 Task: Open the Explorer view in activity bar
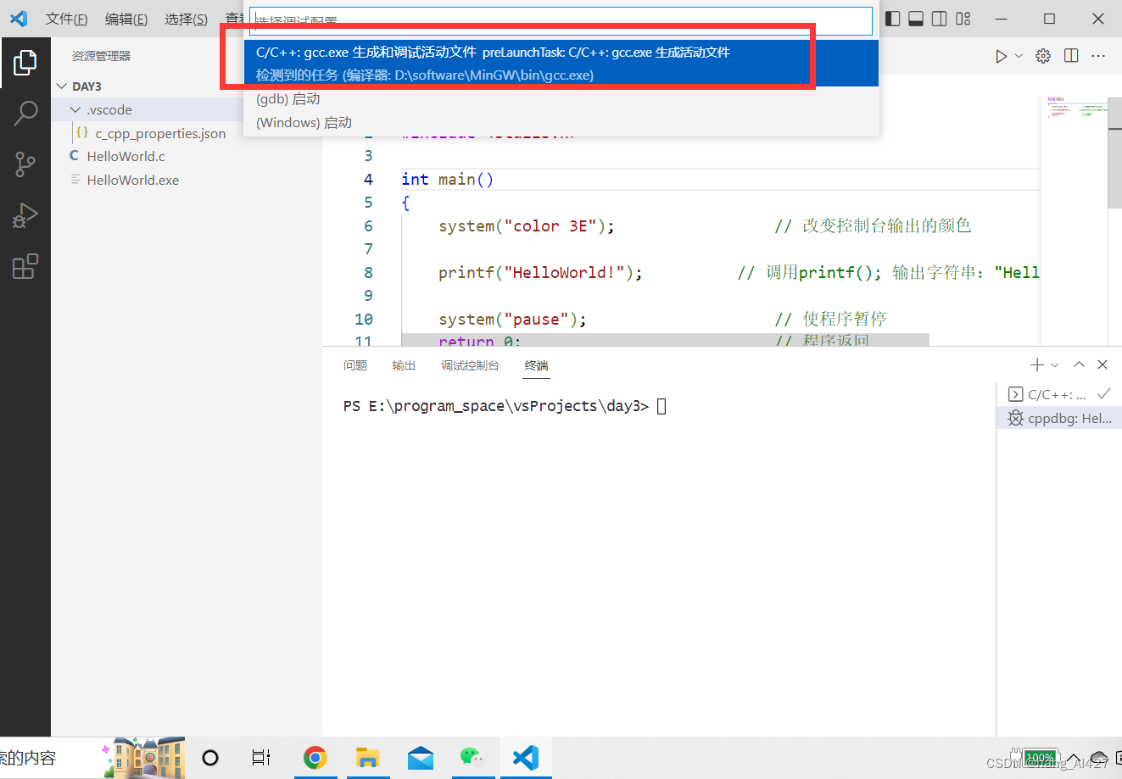[x=25, y=62]
